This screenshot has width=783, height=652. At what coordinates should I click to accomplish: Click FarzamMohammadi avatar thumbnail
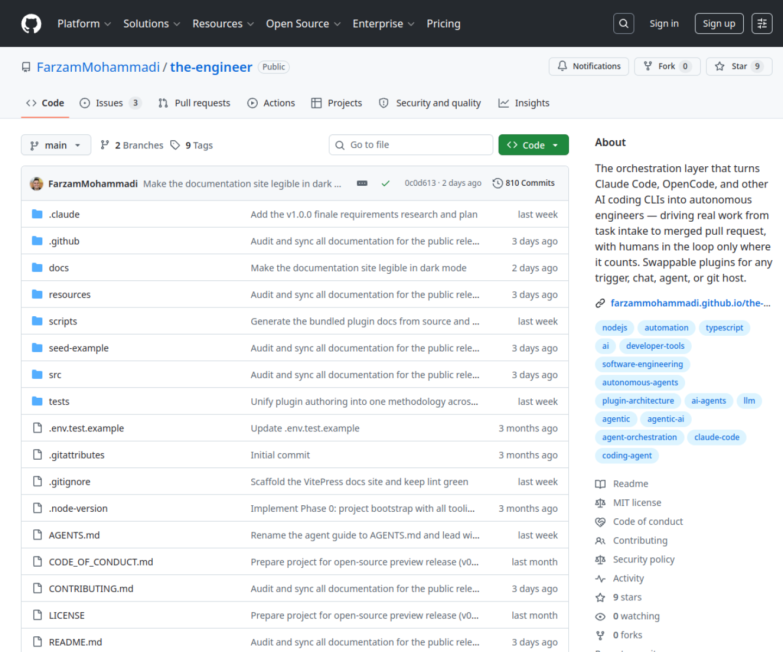(x=36, y=184)
